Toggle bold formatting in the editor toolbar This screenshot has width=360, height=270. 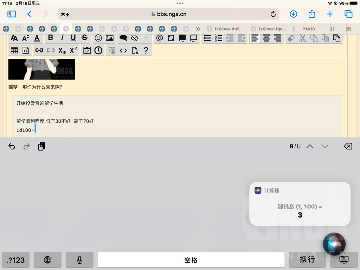[x=51, y=38]
